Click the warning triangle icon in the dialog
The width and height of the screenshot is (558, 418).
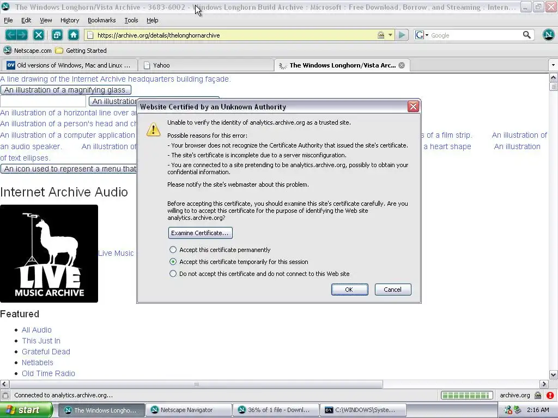tap(153, 130)
